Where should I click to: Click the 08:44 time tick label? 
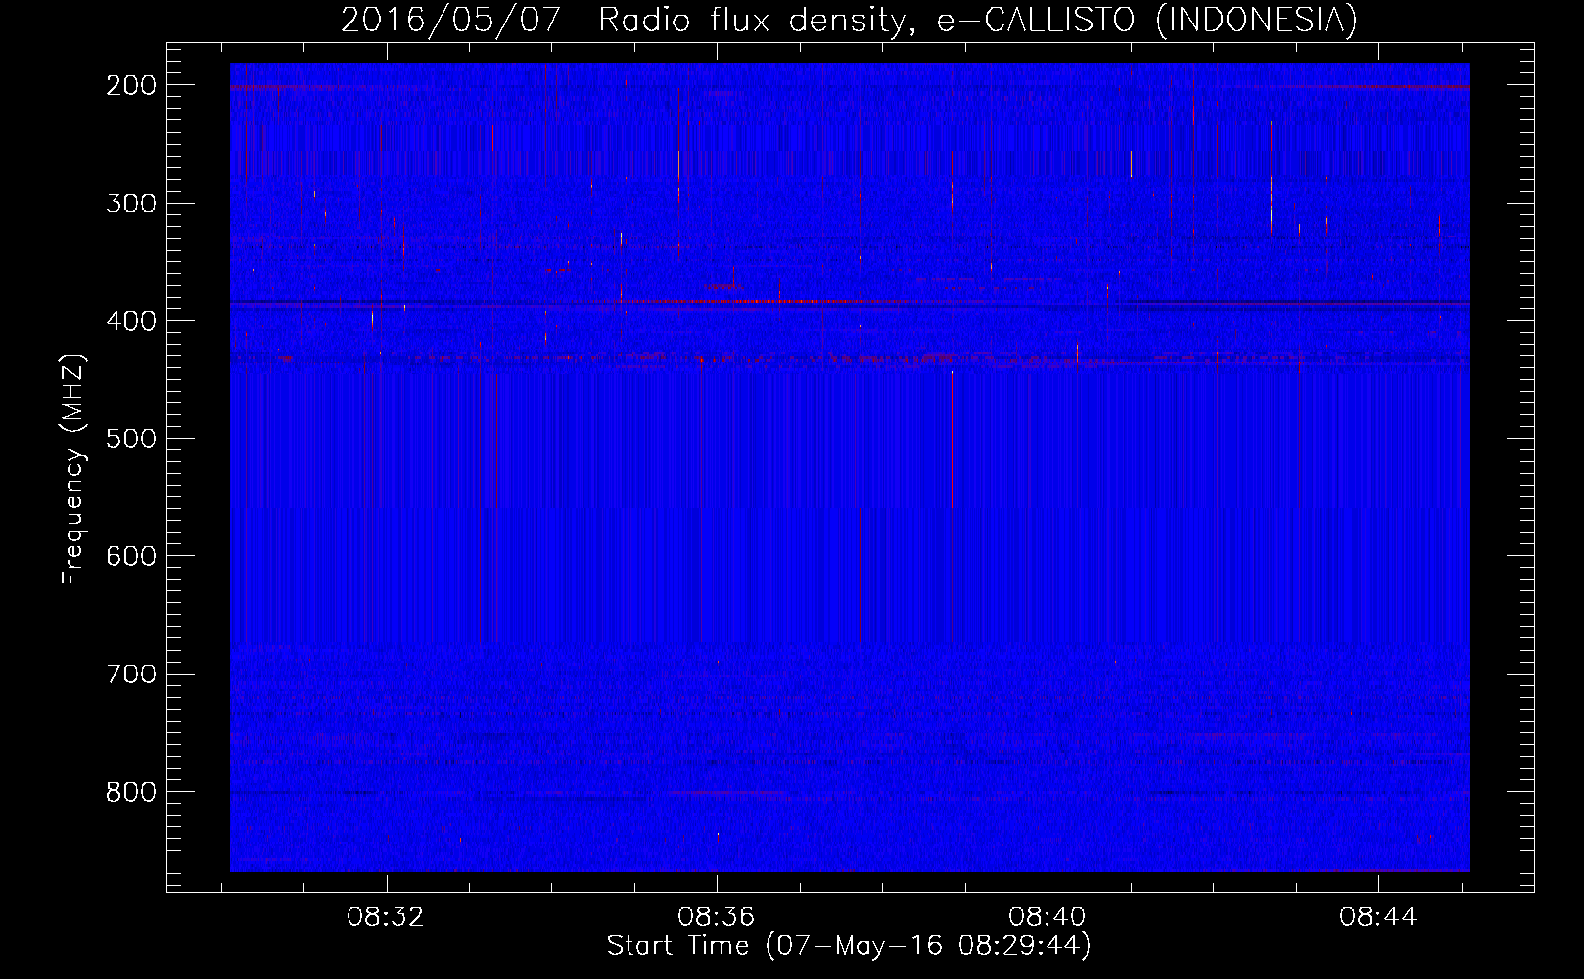pos(1378,917)
